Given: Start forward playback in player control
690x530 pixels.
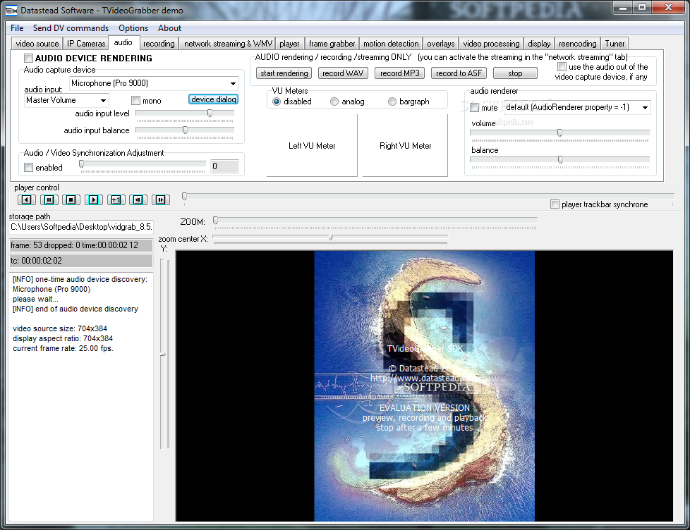Looking at the screenshot, I should tap(93, 200).
